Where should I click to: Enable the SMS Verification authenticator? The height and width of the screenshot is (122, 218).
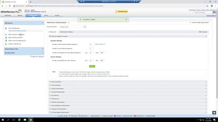pos(50,85)
